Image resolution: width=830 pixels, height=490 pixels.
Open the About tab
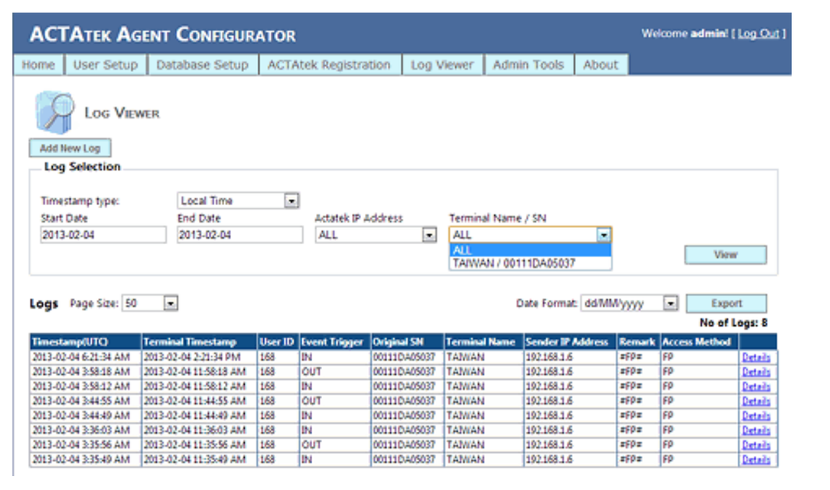(x=600, y=65)
